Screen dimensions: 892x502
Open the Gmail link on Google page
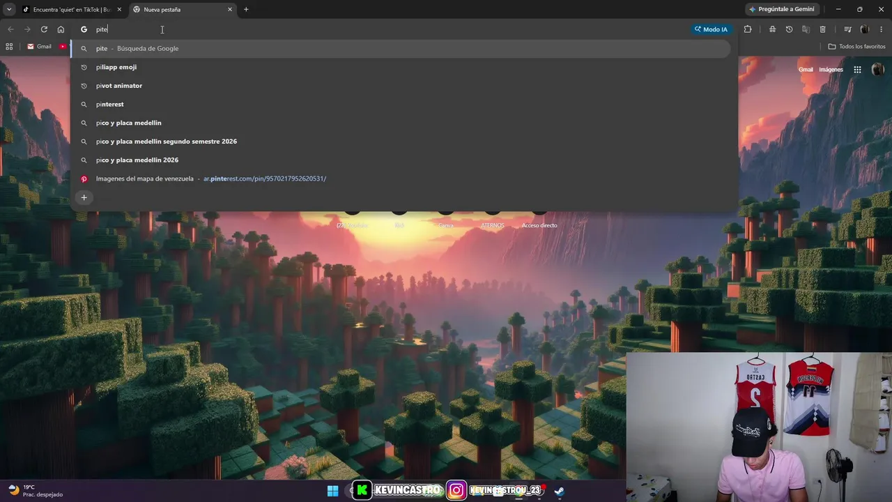(806, 70)
